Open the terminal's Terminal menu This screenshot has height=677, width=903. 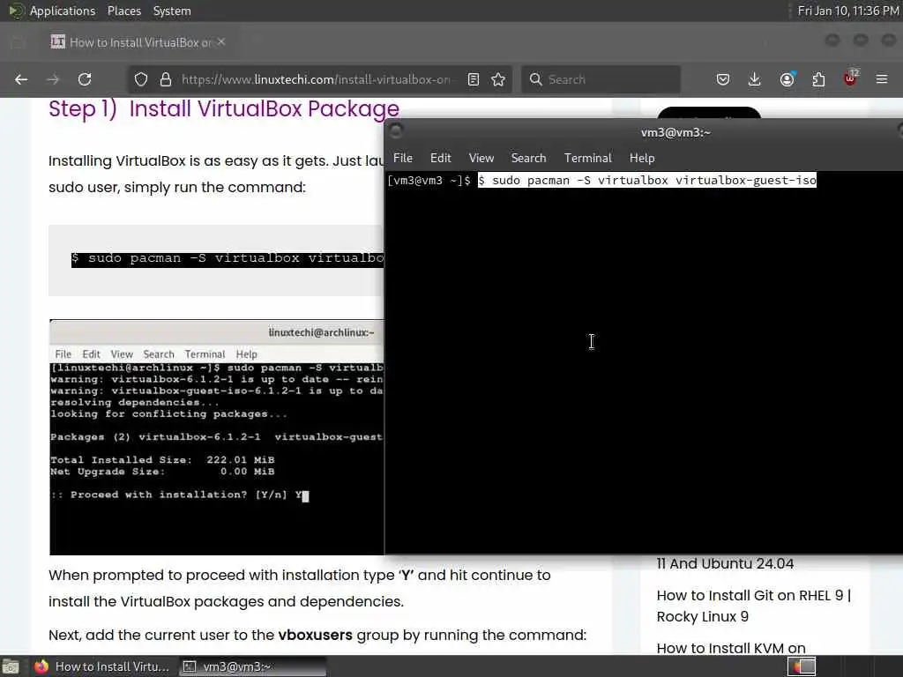click(x=587, y=158)
